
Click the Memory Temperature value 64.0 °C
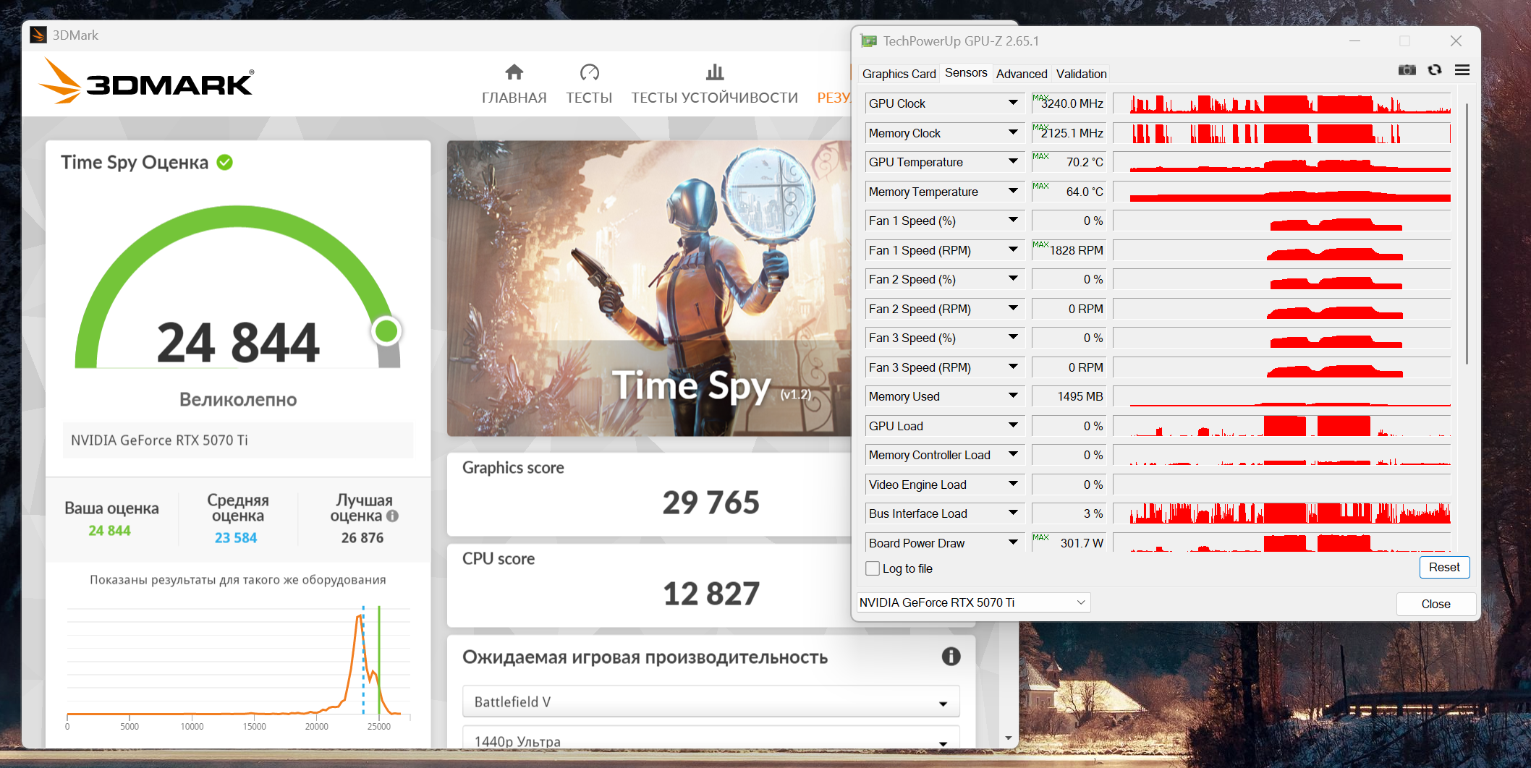pyautogui.click(x=1085, y=192)
